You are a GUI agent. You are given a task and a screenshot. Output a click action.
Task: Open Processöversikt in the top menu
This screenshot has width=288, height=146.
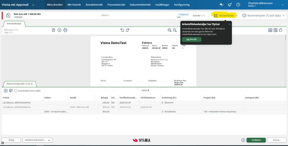(116, 5)
